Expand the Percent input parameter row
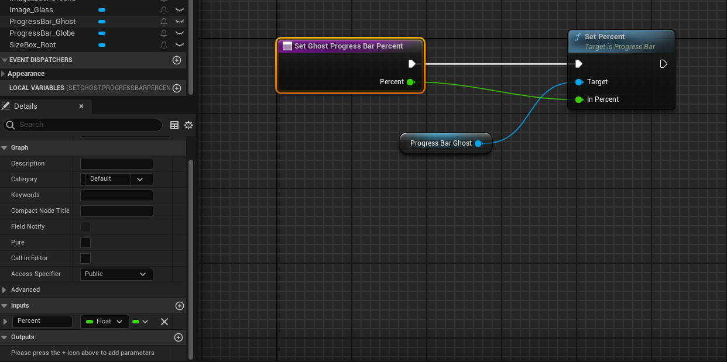Image resolution: width=727 pixels, height=362 pixels. point(6,322)
